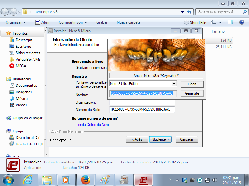
Task: Open the view options dropdown arrow
Action: [x=220, y=22]
